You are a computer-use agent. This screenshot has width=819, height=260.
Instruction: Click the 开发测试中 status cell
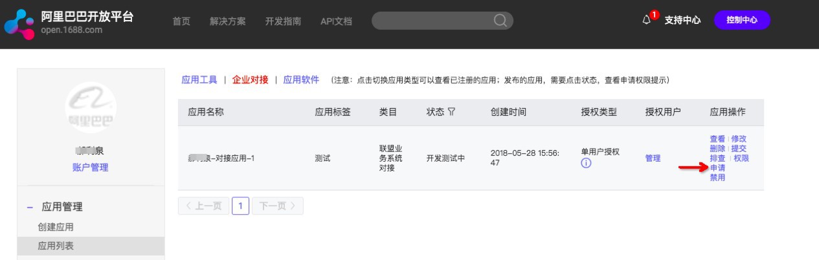click(x=446, y=158)
